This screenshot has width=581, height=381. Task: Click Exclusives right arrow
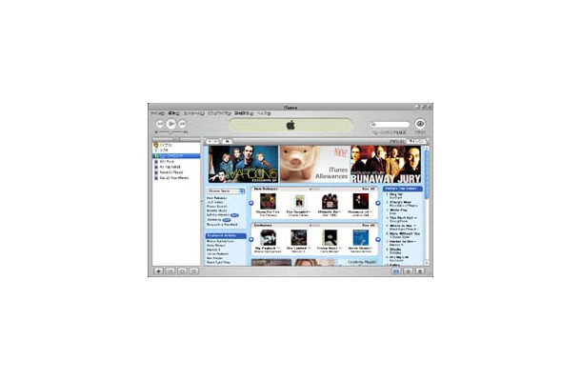(377, 239)
